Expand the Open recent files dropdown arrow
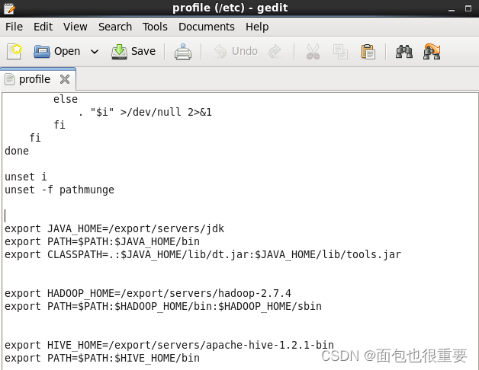Viewport: 479px width, 370px height. coord(95,52)
